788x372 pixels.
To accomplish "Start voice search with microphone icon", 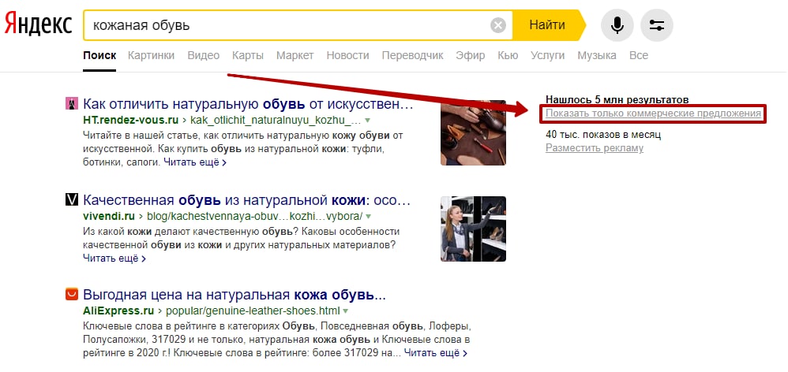I will point(617,25).
